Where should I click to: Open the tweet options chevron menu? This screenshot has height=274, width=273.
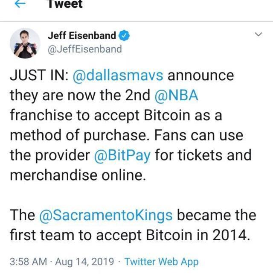258,34
